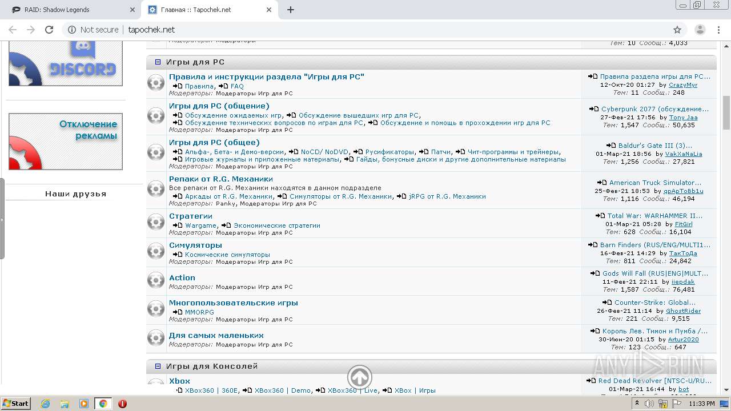Click arrow icon before Wargame subforum
The width and height of the screenshot is (731, 411).
[x=178, y=225]
